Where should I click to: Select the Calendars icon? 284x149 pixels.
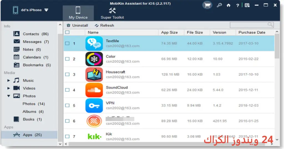(16, 57)
